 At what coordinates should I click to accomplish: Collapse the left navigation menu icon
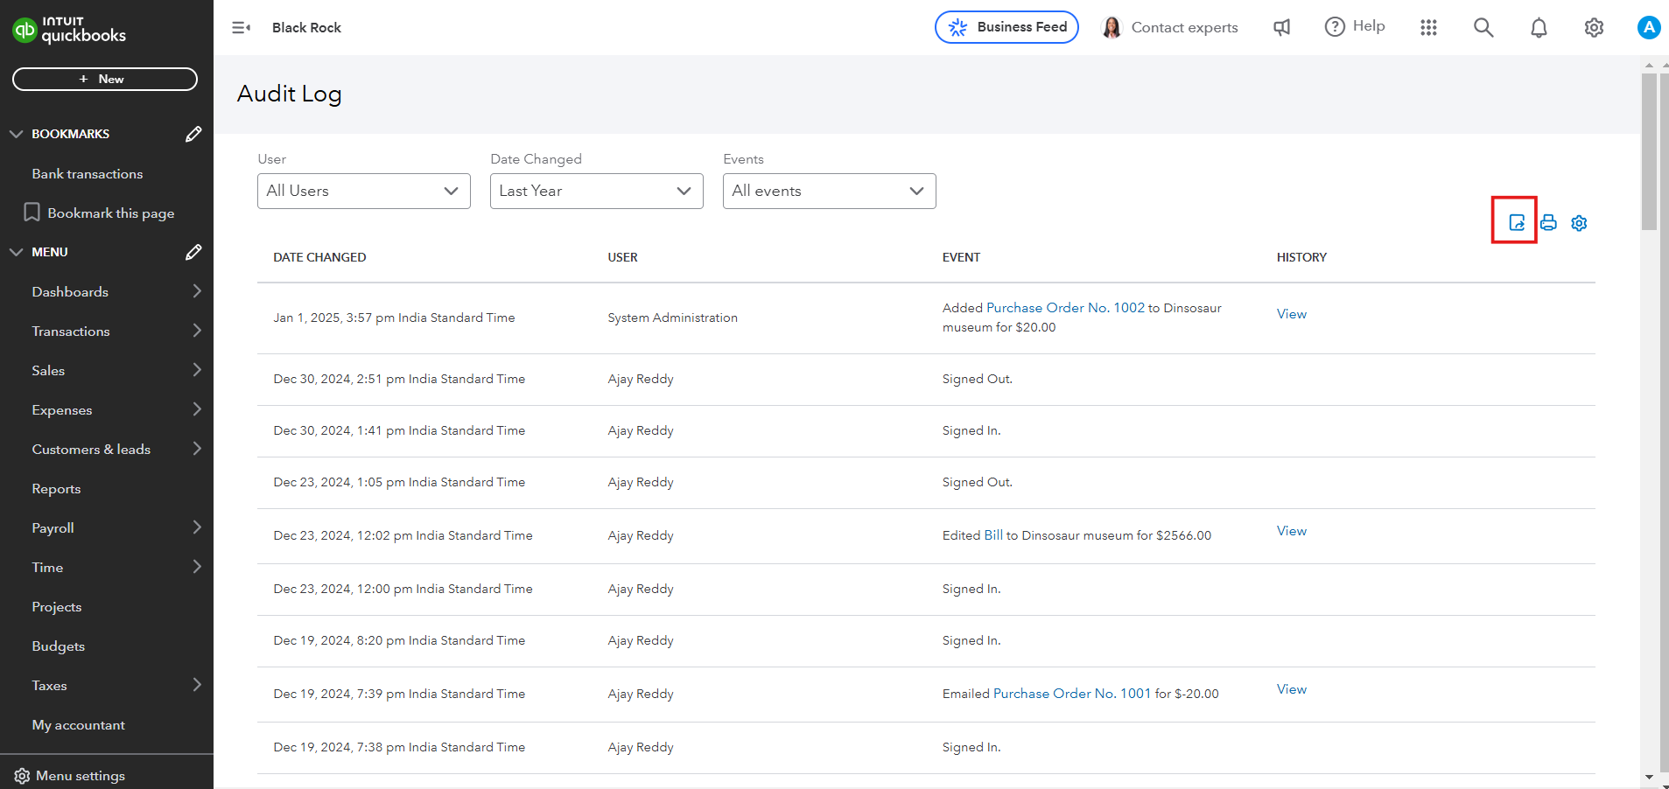(x=241, y=28)
